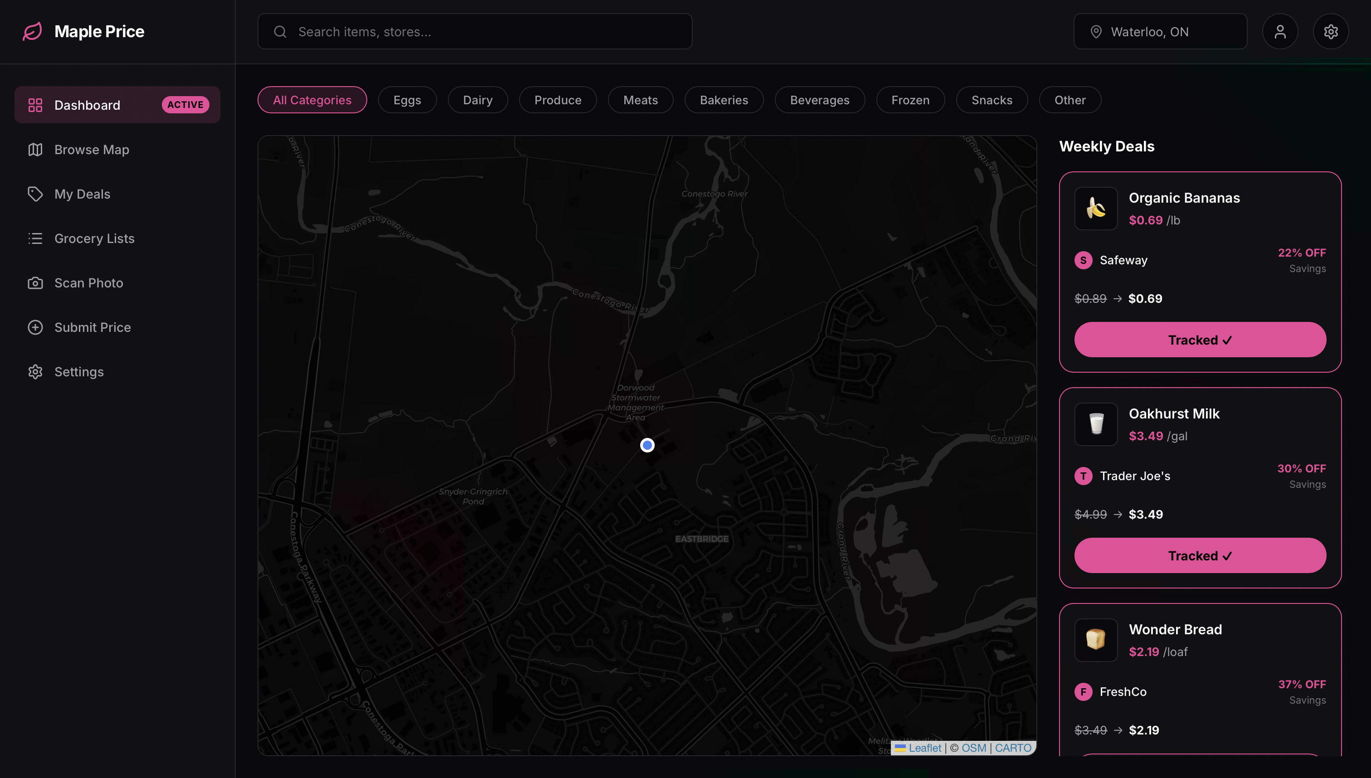The image size is (1371, 778).
Task: Click the blue location marker on map
Action: click(647, 445)
